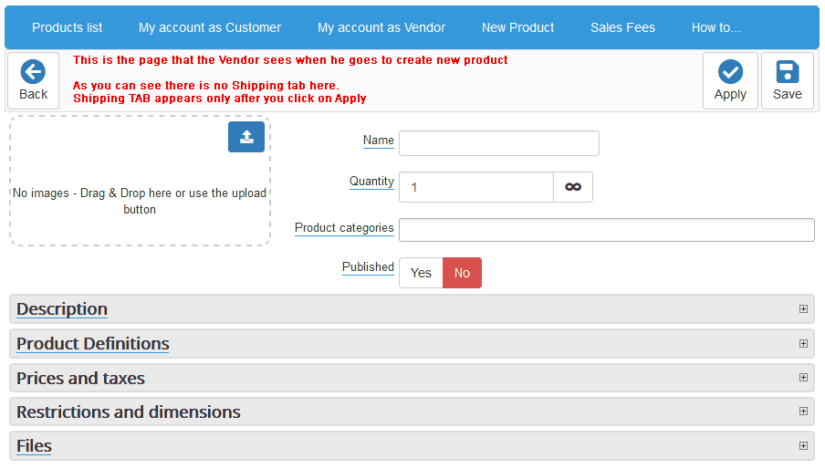Open the Sales Fees menu item
The height and width of the screenshot is (469, 825).
622,27
